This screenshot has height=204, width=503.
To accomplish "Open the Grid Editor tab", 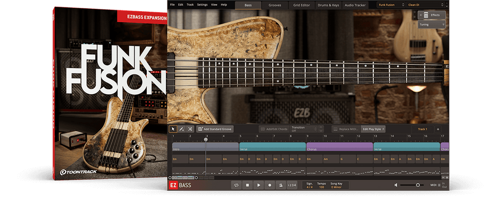I will [x=302, y=5].
